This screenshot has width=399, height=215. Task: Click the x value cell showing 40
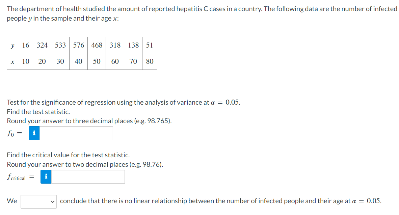point(78,61)
